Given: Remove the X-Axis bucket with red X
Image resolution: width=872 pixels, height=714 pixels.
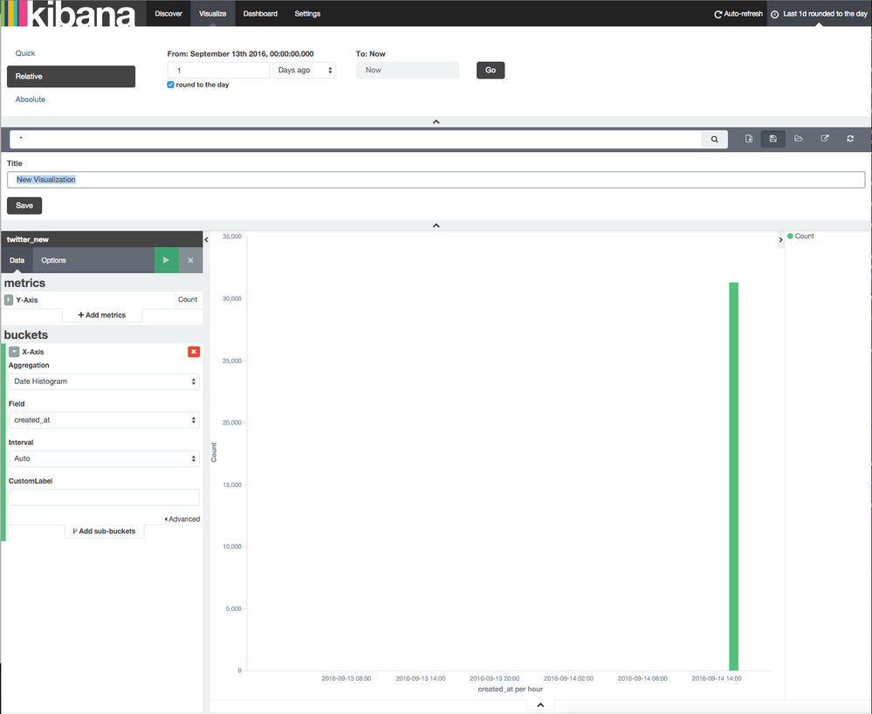Looking at the screenshot, I should point(195,351).
